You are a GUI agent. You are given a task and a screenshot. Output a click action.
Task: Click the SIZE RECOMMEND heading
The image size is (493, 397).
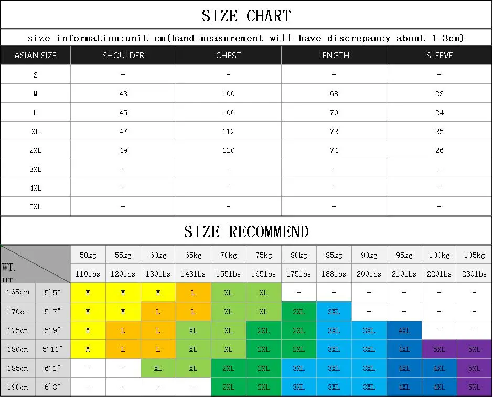(246, 232)
